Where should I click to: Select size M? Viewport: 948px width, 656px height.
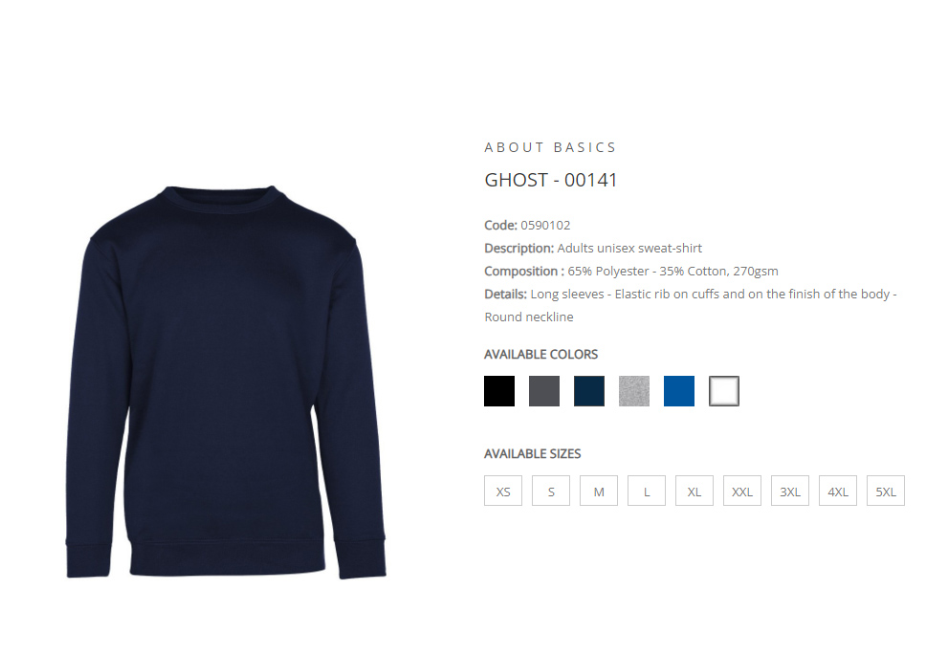(x=599, y=491)
